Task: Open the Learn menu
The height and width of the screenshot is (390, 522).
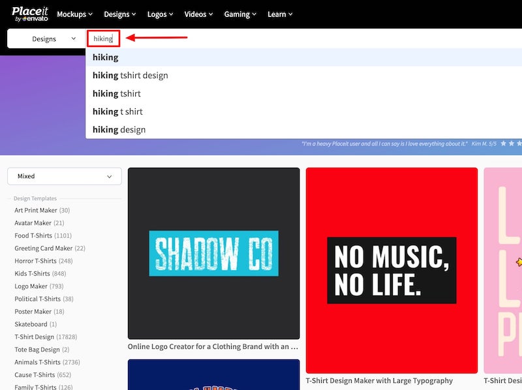Action: click(280, 14)
